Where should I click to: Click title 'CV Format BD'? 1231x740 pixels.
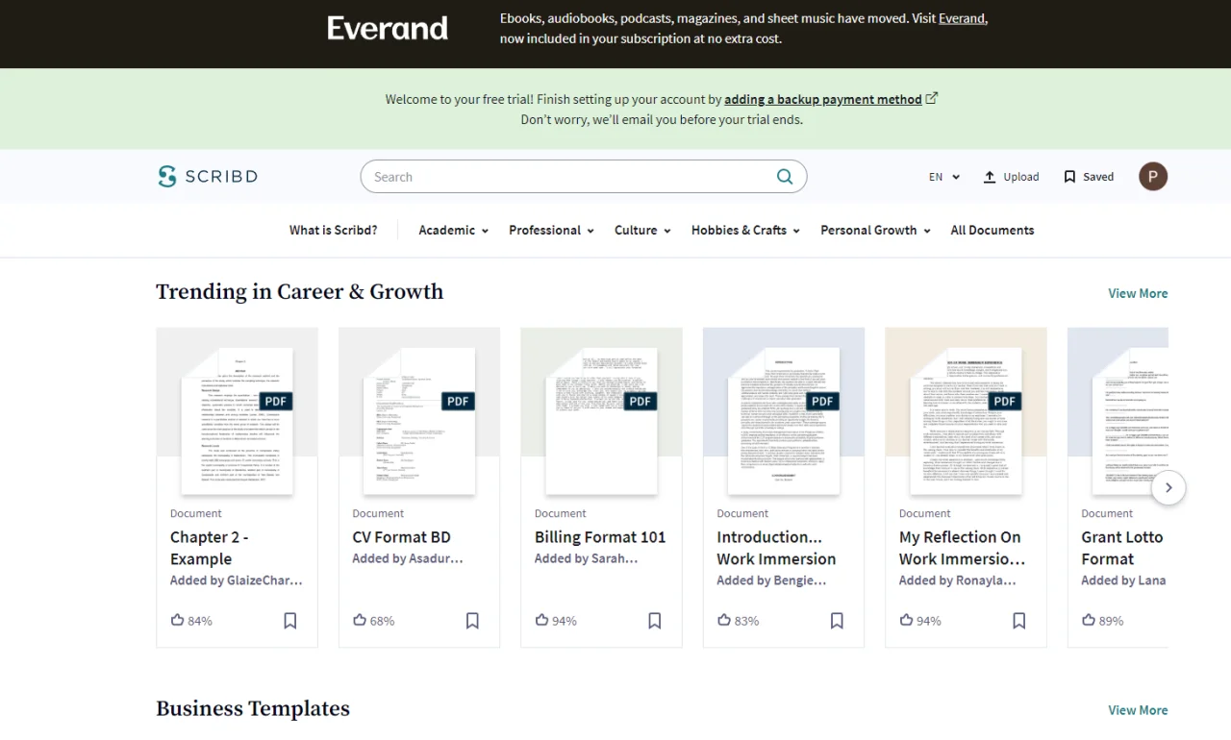pyautogui.click(x=401, y=537)
